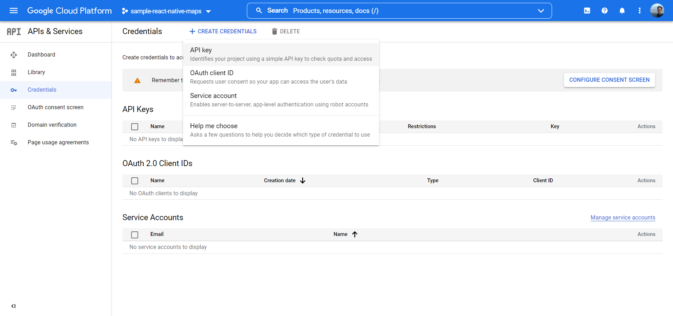Image resolution: width=673 pixels, height=316 pixels.
Task: Sort Service Accounts by Name arrow
Action: pyautogui.click(x=355, y=234)
